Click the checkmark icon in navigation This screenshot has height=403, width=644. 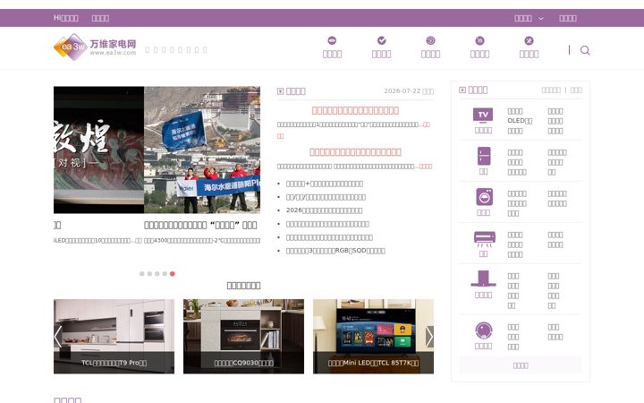tap(382, 40)
